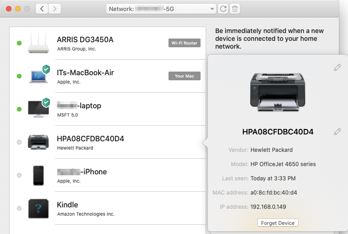This screenshot has width=348, height=234.
Task: Click the HPA08CFDBC40D4 title in details panel
Action: pyautogui.click(x=277, y=132)
